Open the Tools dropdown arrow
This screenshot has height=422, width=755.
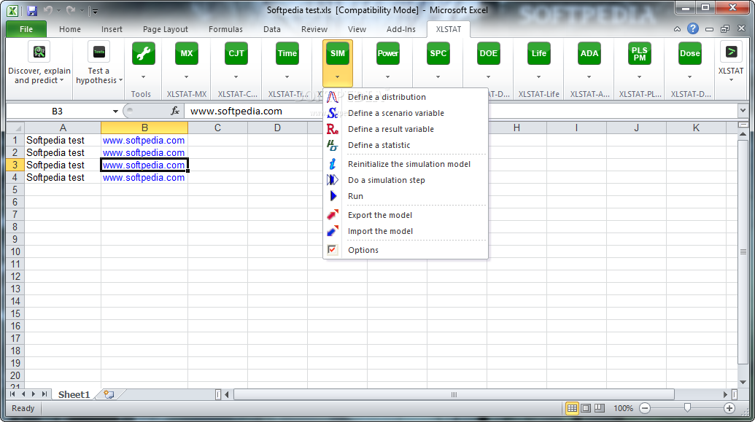click(144, 77)
